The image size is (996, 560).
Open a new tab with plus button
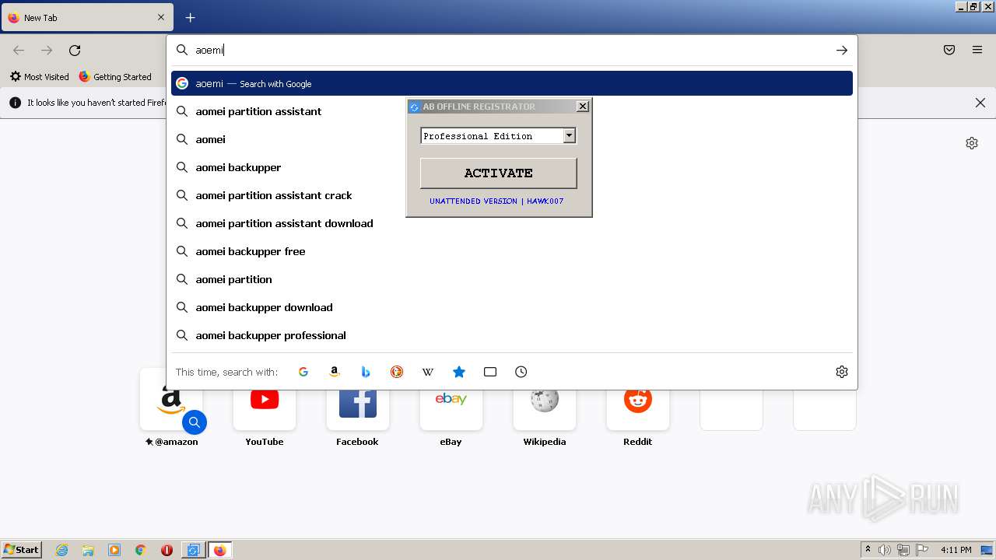pos(190,17)
